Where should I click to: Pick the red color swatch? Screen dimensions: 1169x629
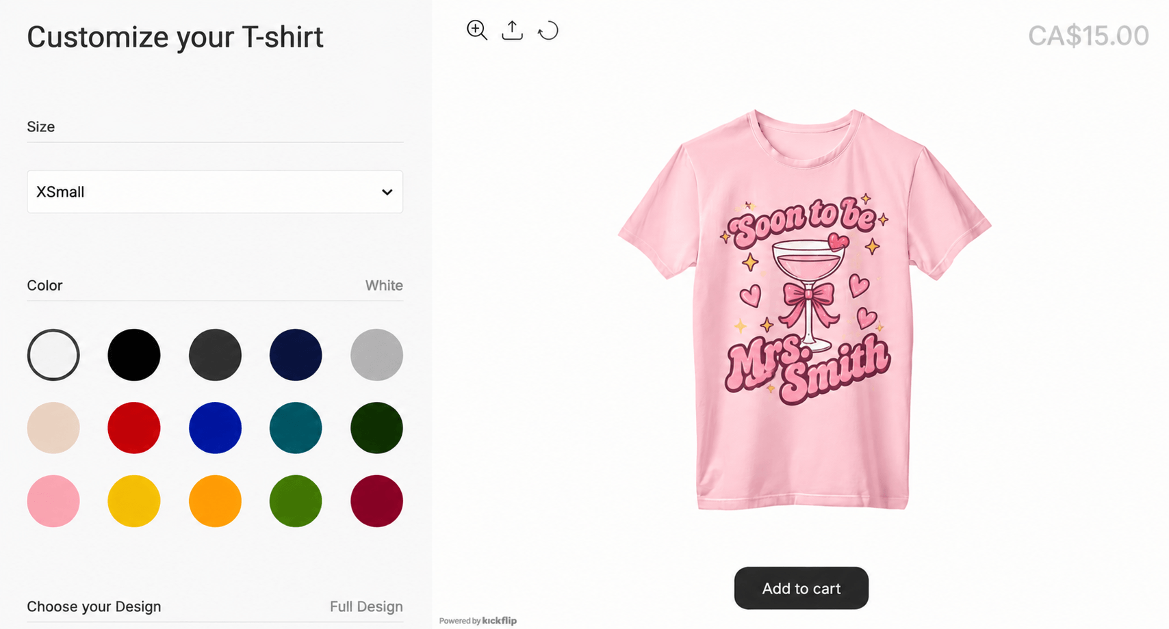[134, 428]
